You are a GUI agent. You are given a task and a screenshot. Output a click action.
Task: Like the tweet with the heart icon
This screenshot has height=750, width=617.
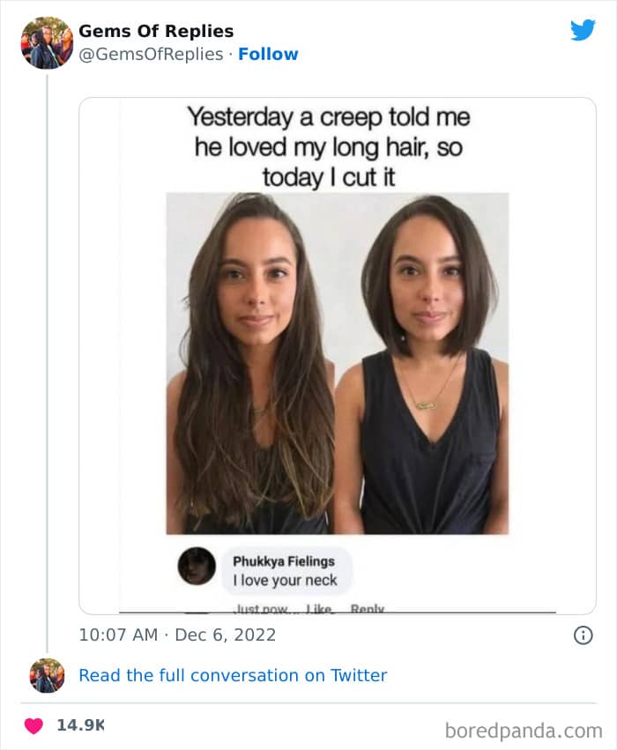33,725
